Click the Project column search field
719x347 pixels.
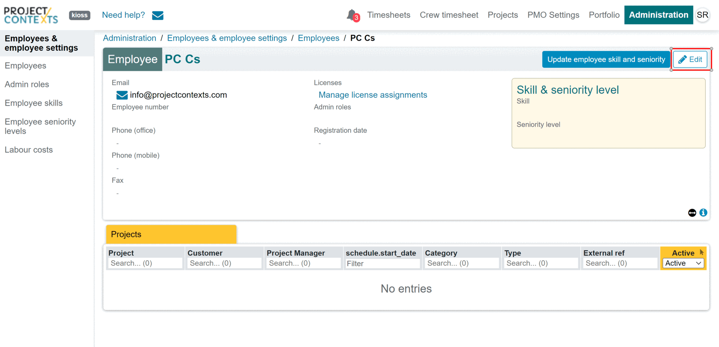[145, 263]
